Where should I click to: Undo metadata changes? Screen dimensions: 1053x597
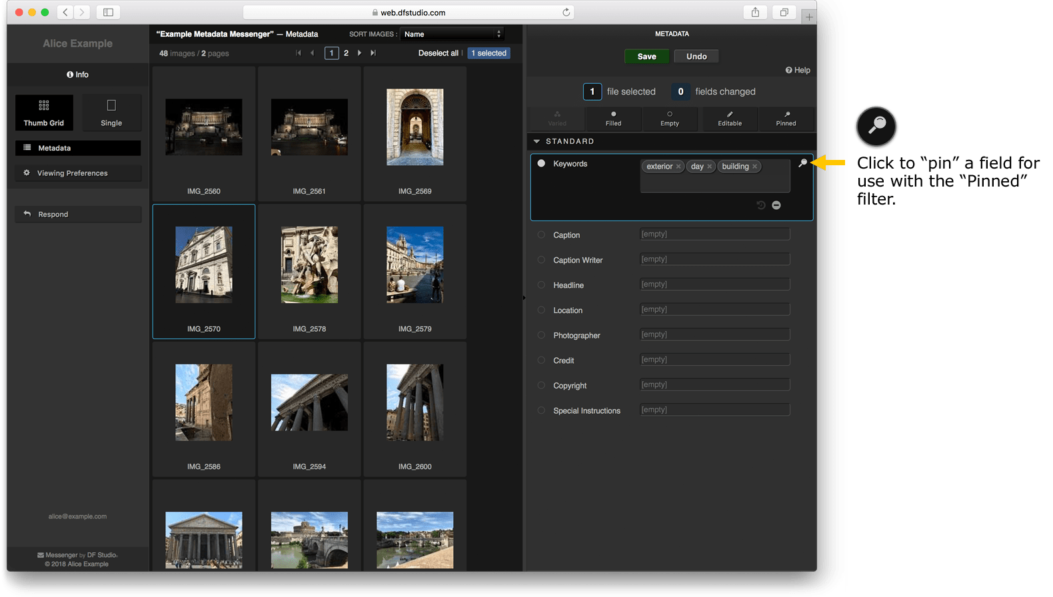coord(696,57)
